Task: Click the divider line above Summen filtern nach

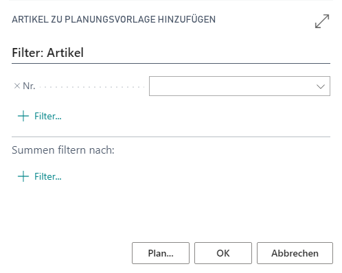Action: 171,136
